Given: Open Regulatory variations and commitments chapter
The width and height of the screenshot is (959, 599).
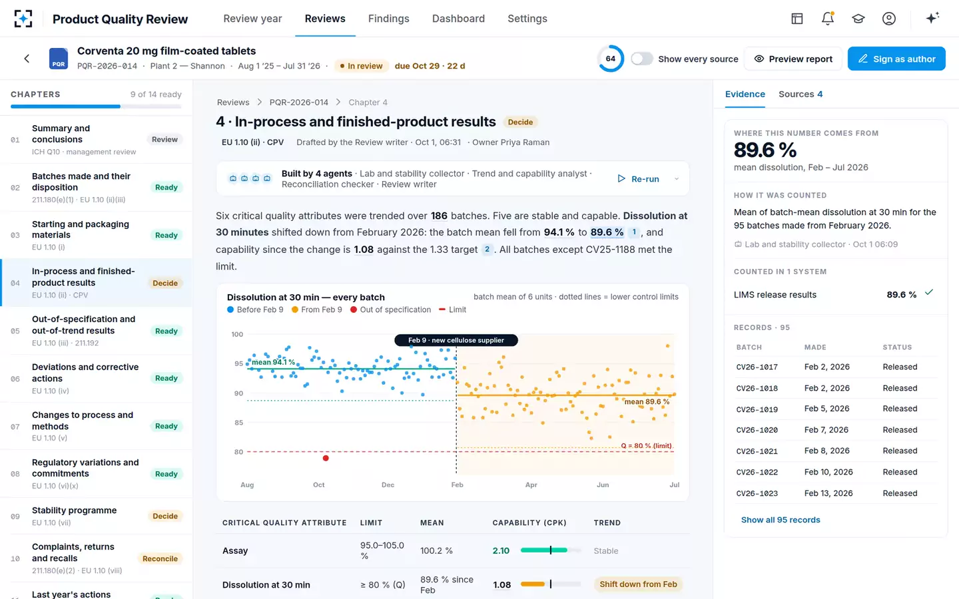Looking at the screenshot, I should pos(97,474).
